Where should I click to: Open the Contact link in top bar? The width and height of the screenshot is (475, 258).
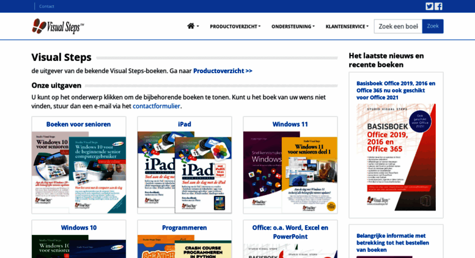point(46,6)
